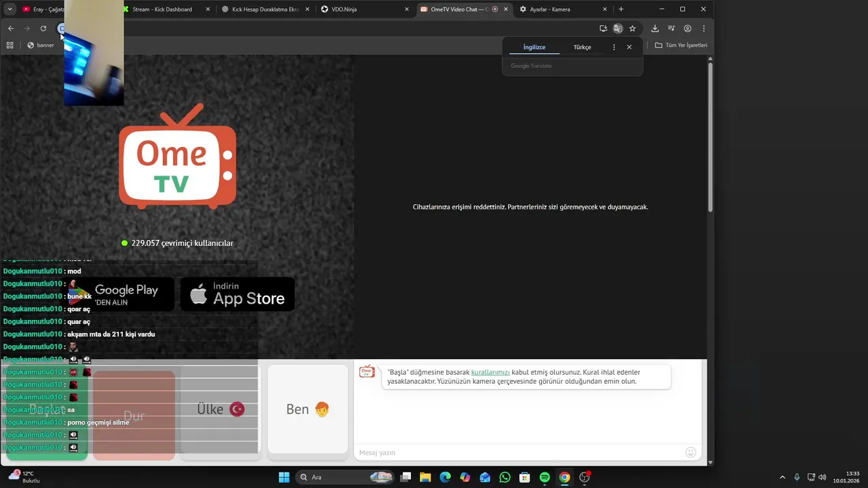Open the banner bookmark
The height and width of the screenshot is (488, 868).
click(x=41, y=45)
